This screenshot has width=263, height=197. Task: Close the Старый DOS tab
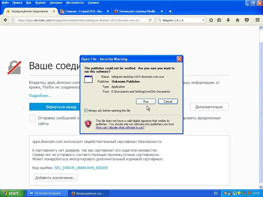(x=108, y=11)
